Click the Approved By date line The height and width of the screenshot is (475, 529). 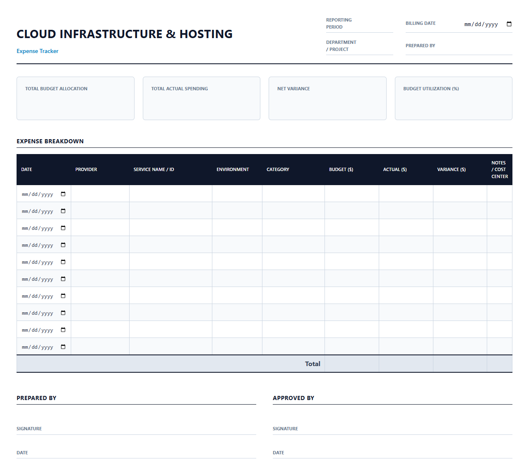point(392,453)
